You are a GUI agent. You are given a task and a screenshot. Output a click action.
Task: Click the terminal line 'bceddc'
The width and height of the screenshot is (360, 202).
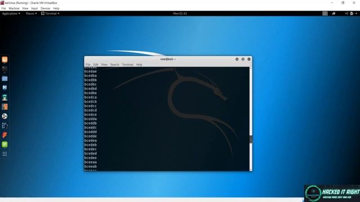coord(91,127)
